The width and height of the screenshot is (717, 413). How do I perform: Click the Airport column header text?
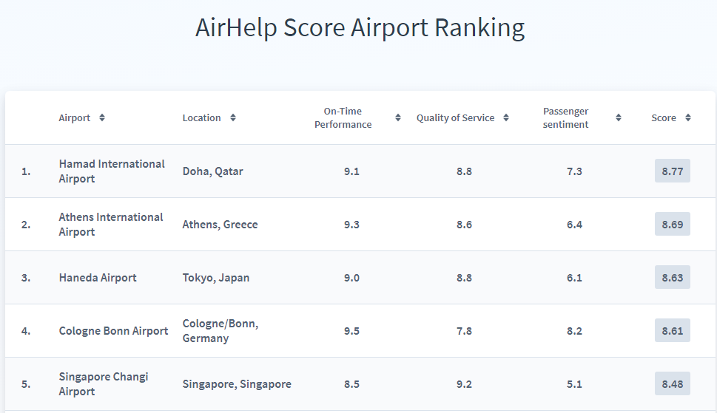click(x=75, y=118)
